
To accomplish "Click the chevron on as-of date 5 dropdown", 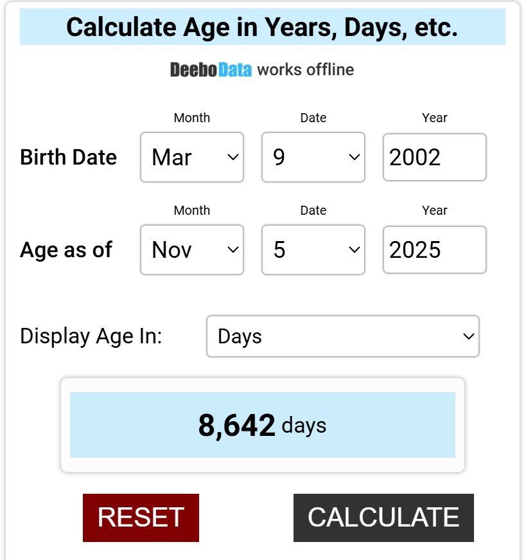I will point(354,250).
